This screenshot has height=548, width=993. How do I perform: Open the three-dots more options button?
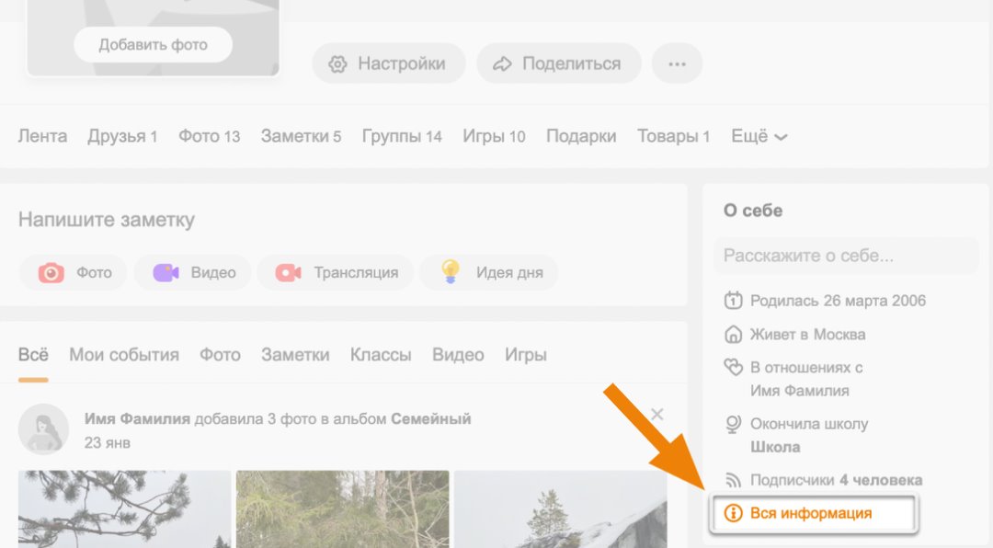678,63
